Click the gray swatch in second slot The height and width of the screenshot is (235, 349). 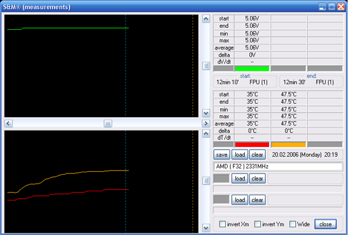[221, 179]
